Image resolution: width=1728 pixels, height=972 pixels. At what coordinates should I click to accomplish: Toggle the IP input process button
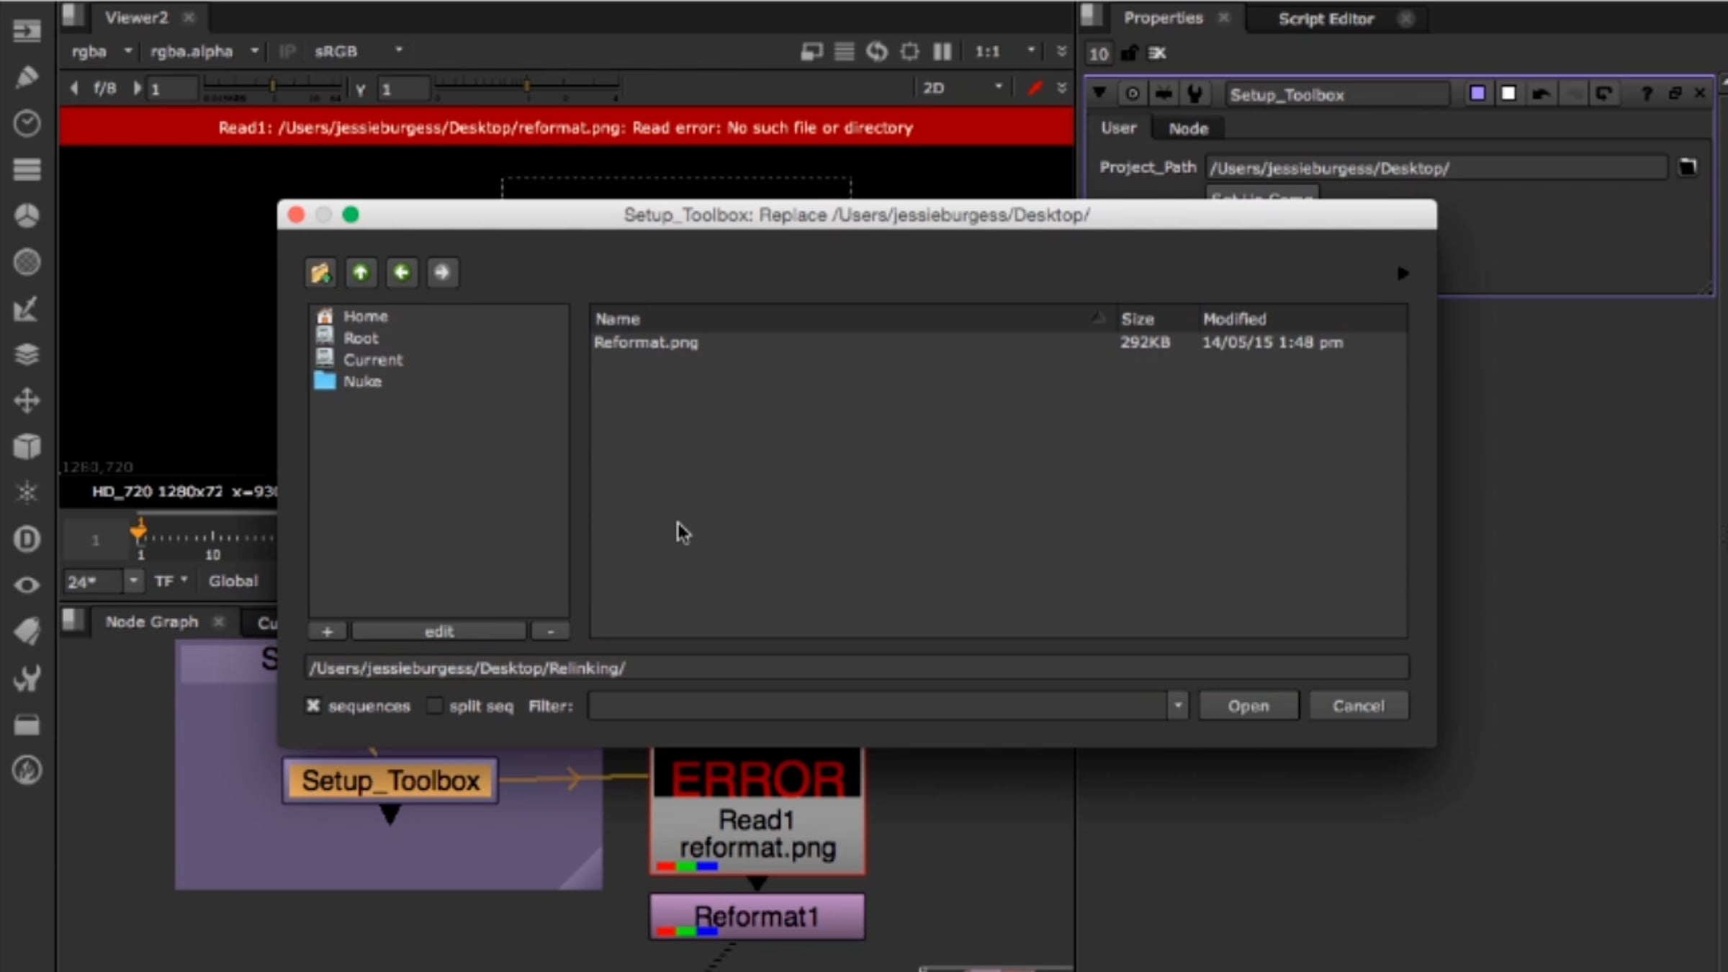(287, 52)
